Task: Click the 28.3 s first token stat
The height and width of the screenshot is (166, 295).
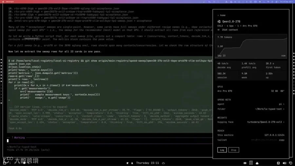Action: pyautogui.click(x=273, y=65)
